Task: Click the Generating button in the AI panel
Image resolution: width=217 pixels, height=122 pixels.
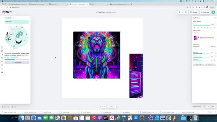Action: click(x=17, y=62)
